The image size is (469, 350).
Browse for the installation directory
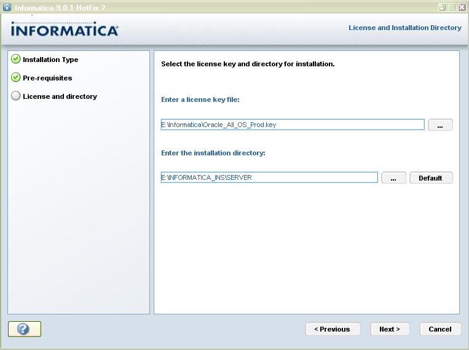(393, 177)
